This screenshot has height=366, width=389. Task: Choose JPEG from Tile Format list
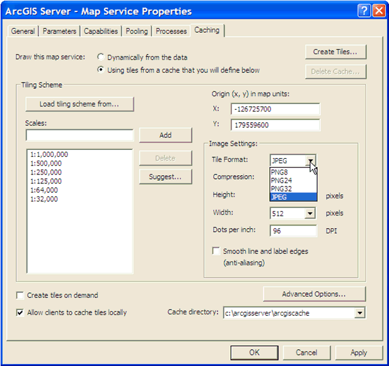pyautogui.click(x=293, y=197)
